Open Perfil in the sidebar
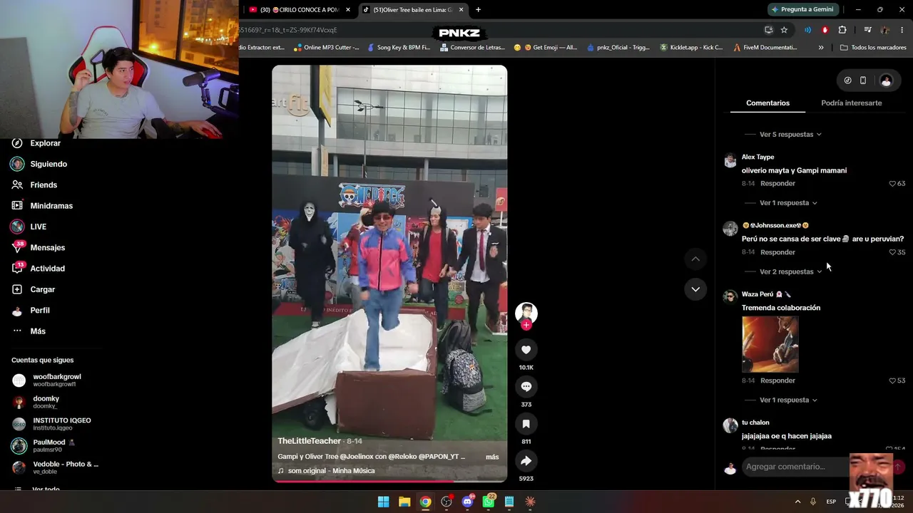The height and width of the screenshot is (513, 913). coord(40,310)
